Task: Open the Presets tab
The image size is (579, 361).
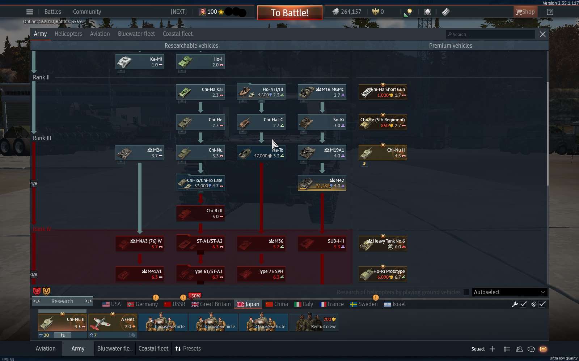Action: pos(188,349)
